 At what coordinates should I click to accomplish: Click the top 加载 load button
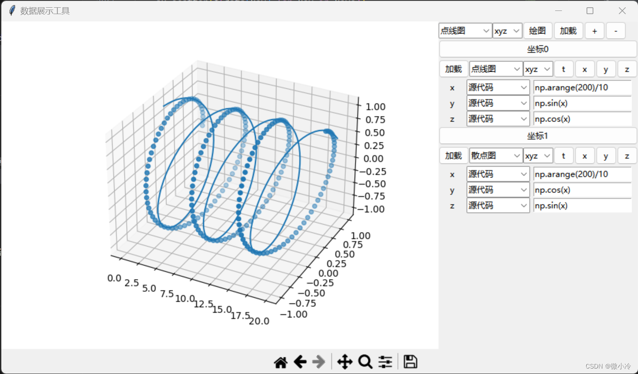coord(568,30)
